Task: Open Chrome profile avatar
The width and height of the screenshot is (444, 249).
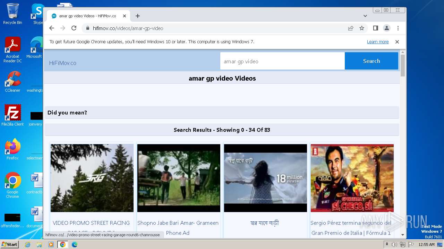Action: click(x=387, y=28)
